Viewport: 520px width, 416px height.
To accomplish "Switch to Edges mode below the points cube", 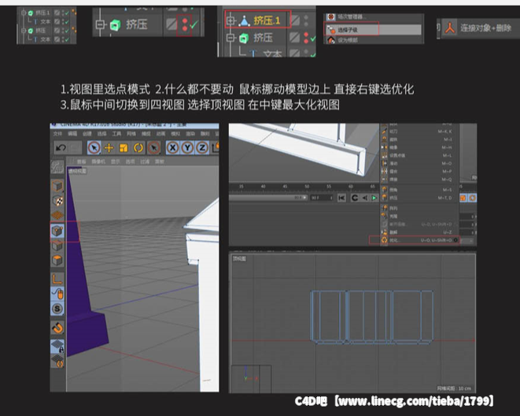I will coord(57,245).
